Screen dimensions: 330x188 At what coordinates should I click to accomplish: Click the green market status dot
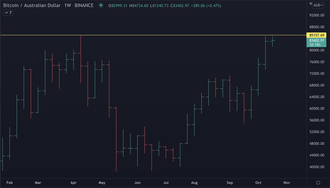click(101, 5)
